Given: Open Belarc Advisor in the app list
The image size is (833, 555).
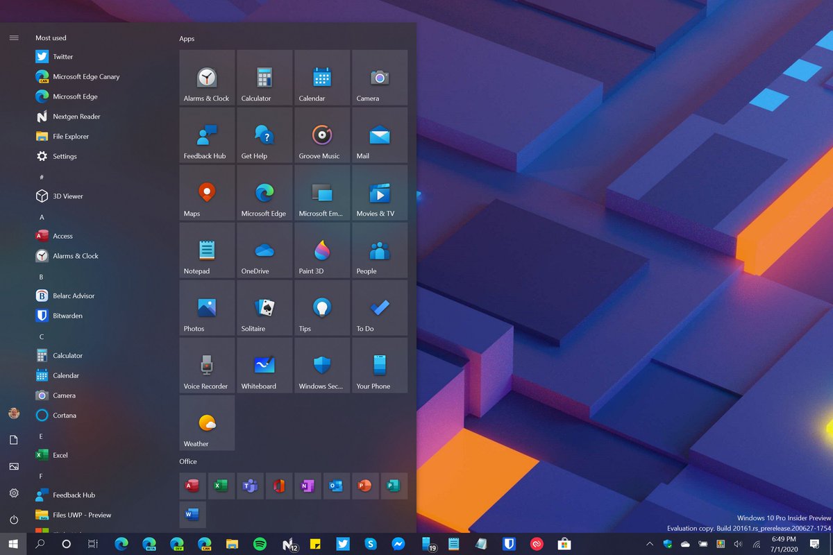Looking at the screenshot, I should click(101, 296).
